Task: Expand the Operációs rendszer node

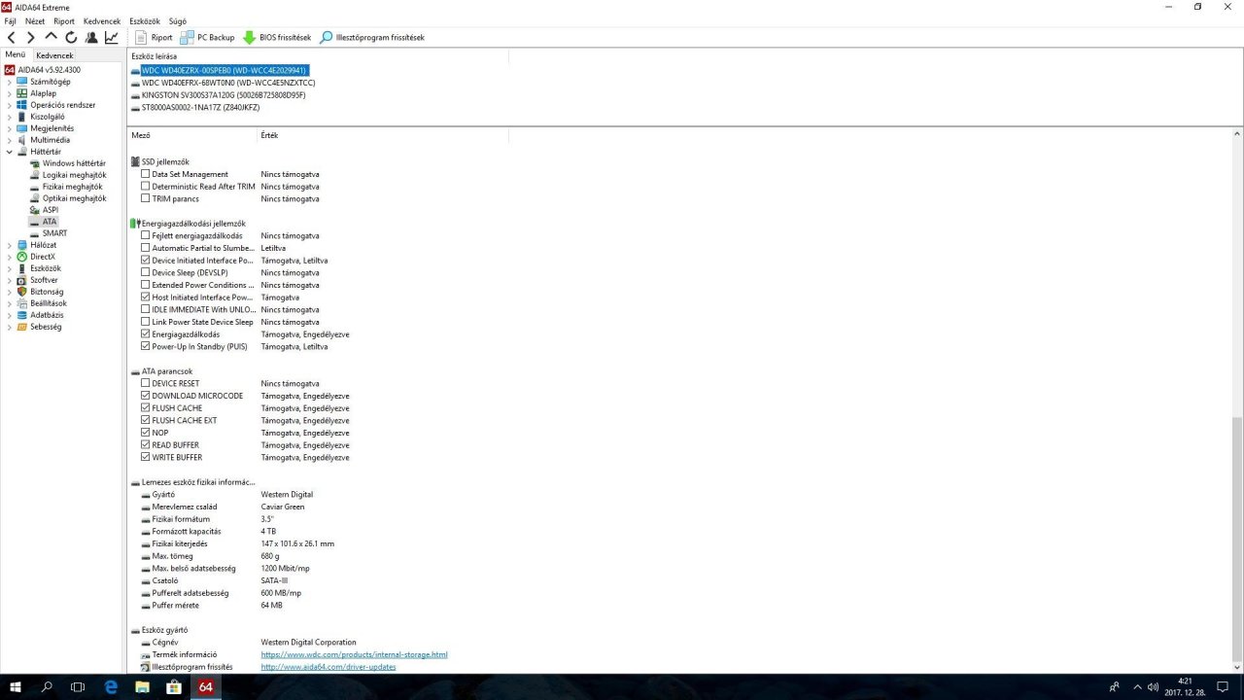Action: click(x=10, y=105)
